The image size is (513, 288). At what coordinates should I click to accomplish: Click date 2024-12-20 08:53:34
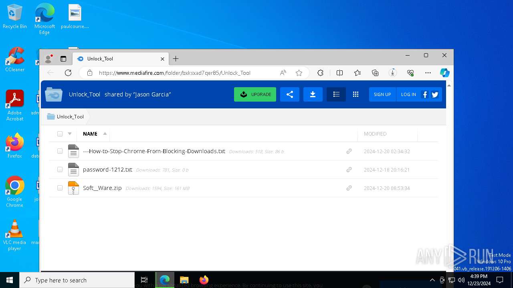tap(387, 188)
